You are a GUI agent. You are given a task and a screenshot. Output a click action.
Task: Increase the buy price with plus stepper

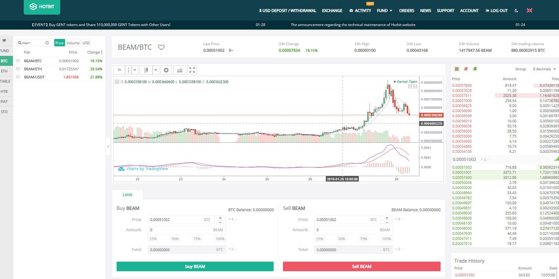(x=220, y=218)
